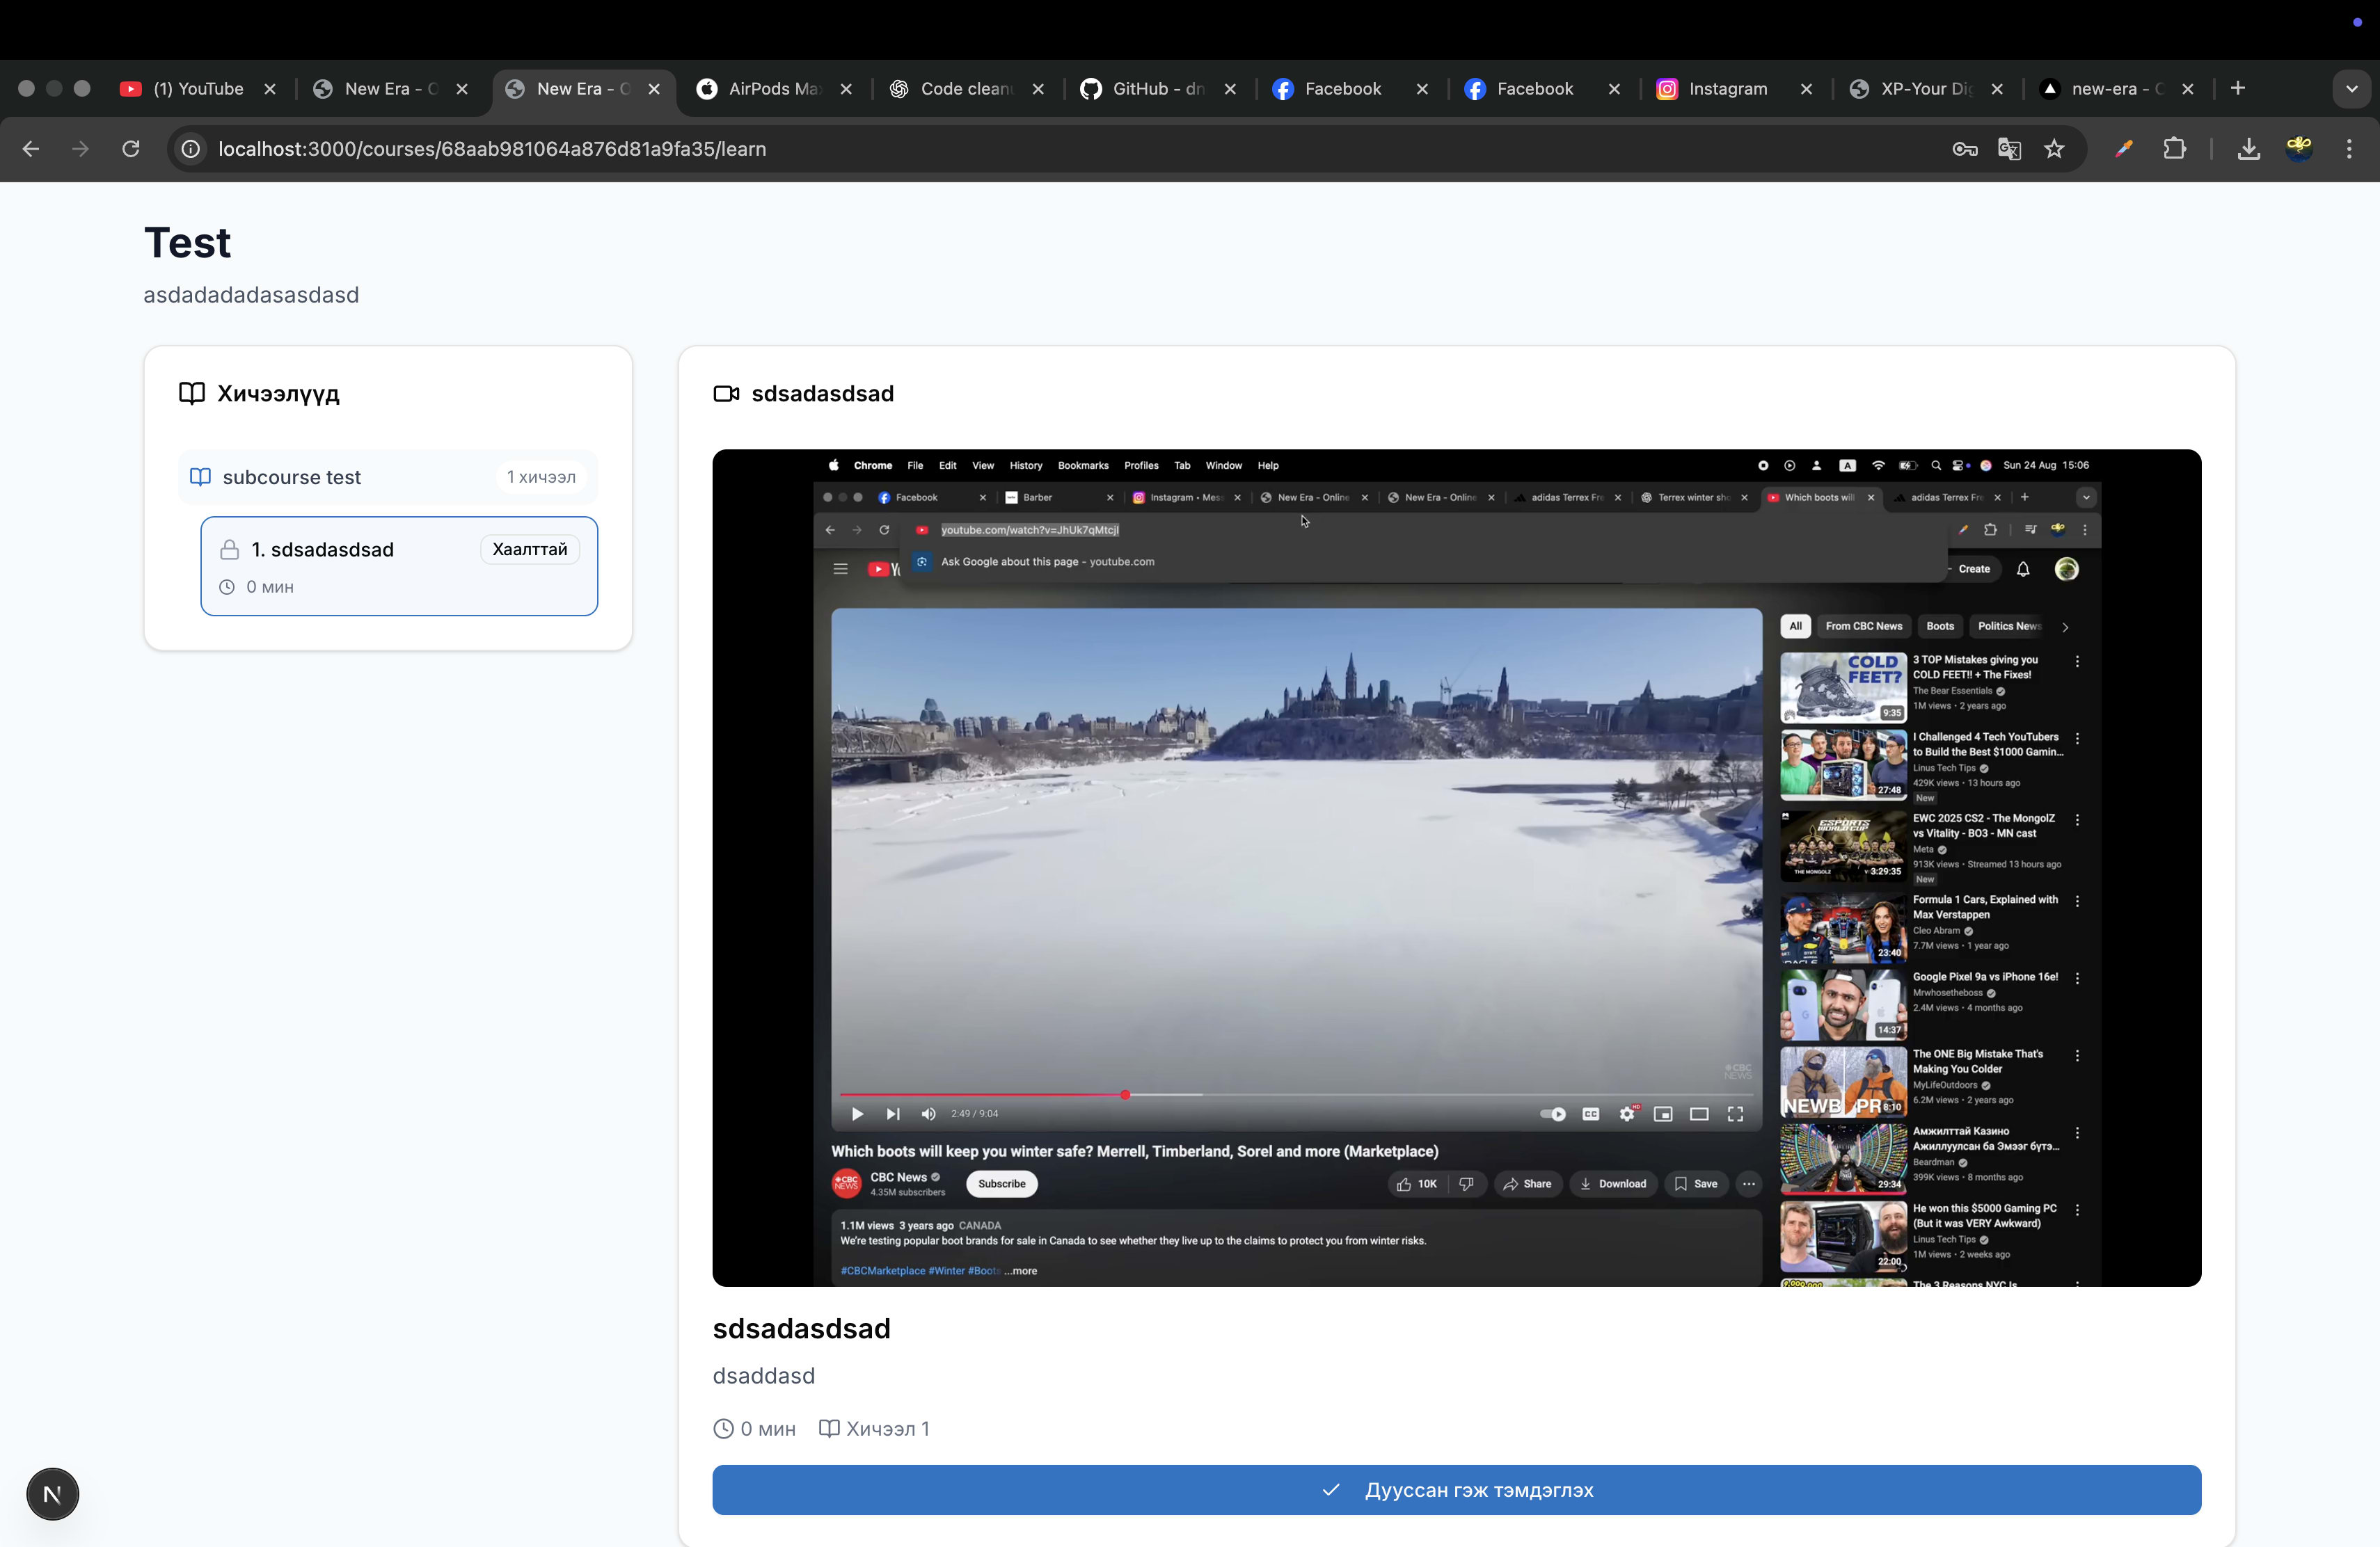The width and height of the screenshot is (2380, 1547).
Task: Click the lock icon on lesson 1
Action: [x=229, y=550]
